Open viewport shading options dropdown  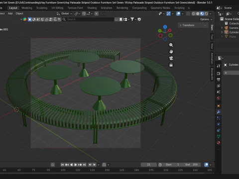(211, 13)
